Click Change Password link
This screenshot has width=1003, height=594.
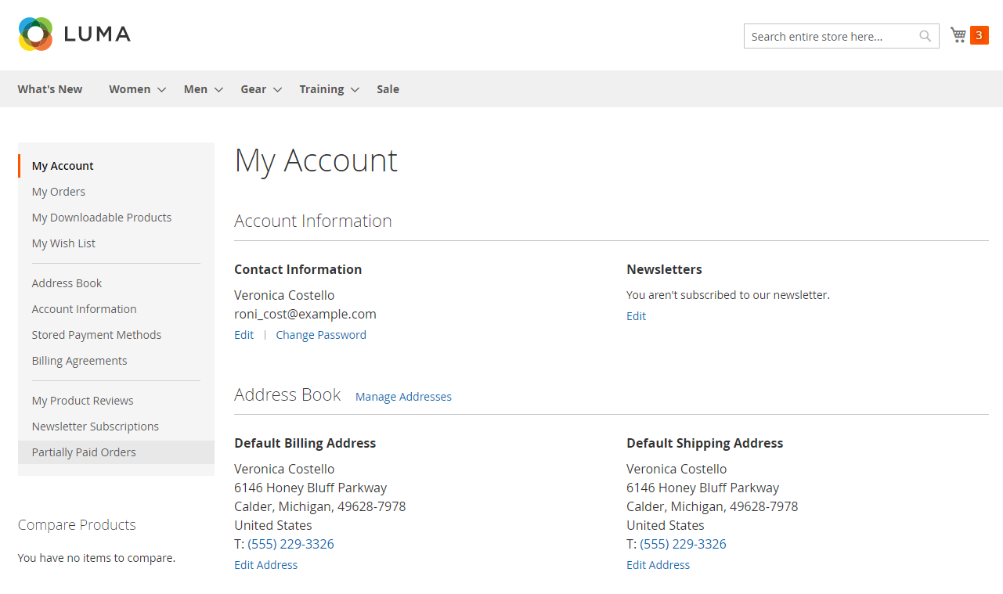pyautogui.click(x=321, y=335)
